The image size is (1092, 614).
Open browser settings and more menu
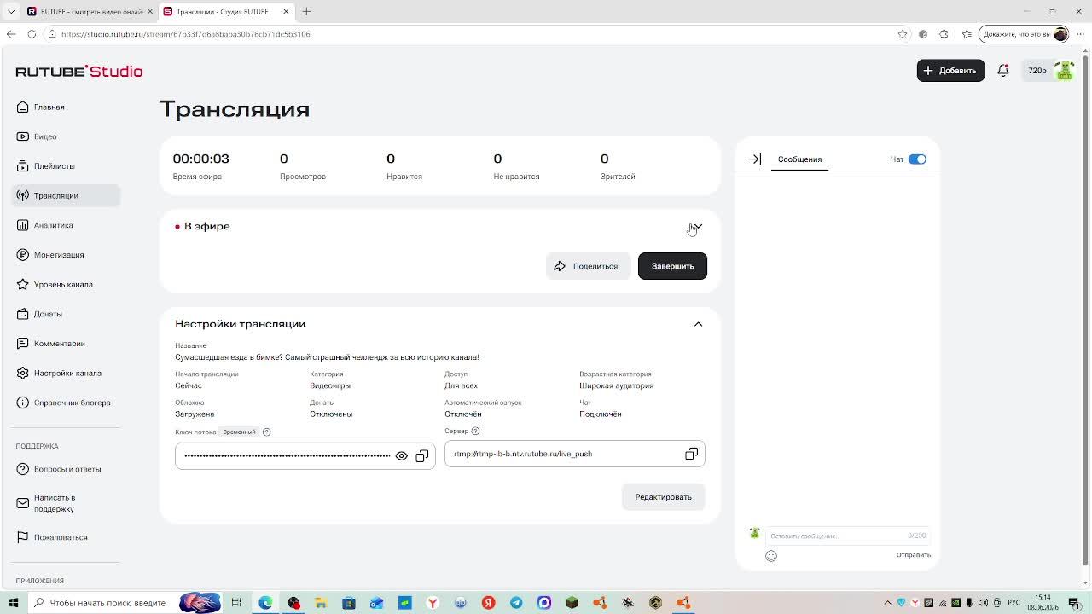pyautogui.click(x=1078, y=34)
